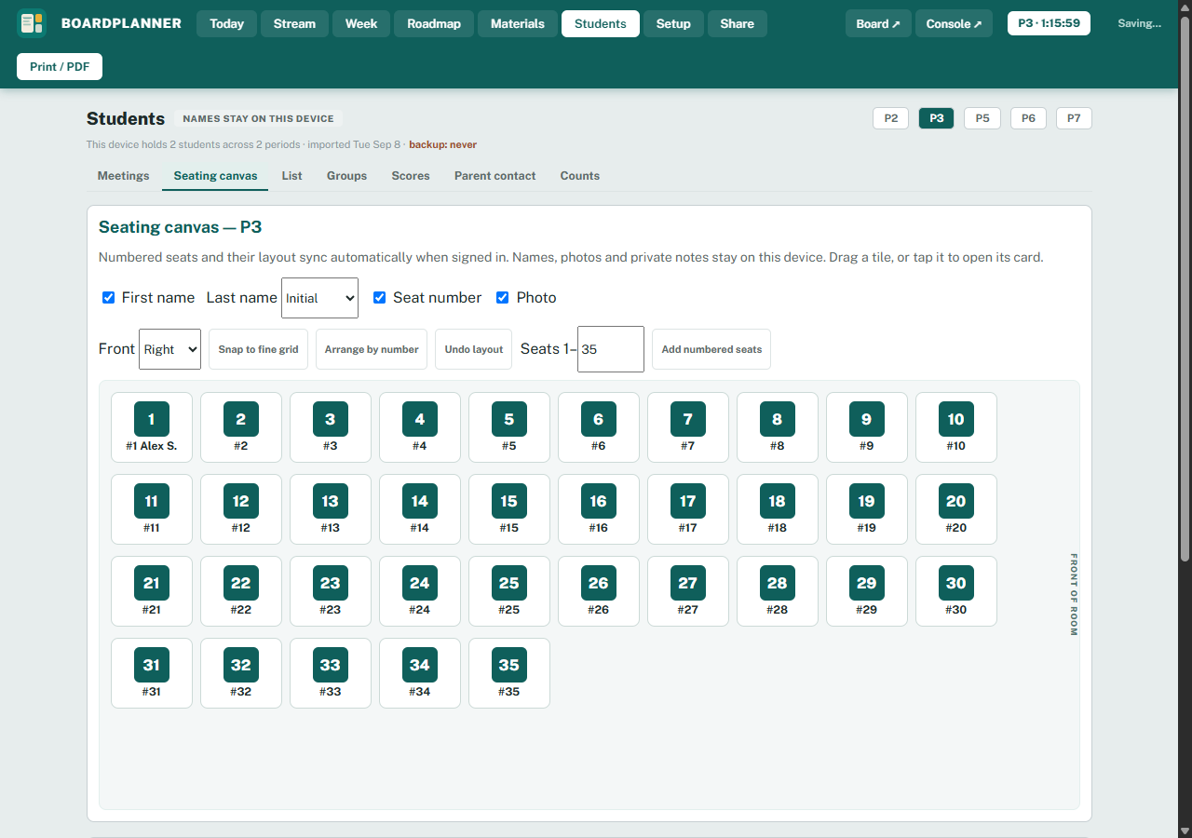Open seat tile number 35
This screenshot has height=838, width=1192.
coord(509,673)
